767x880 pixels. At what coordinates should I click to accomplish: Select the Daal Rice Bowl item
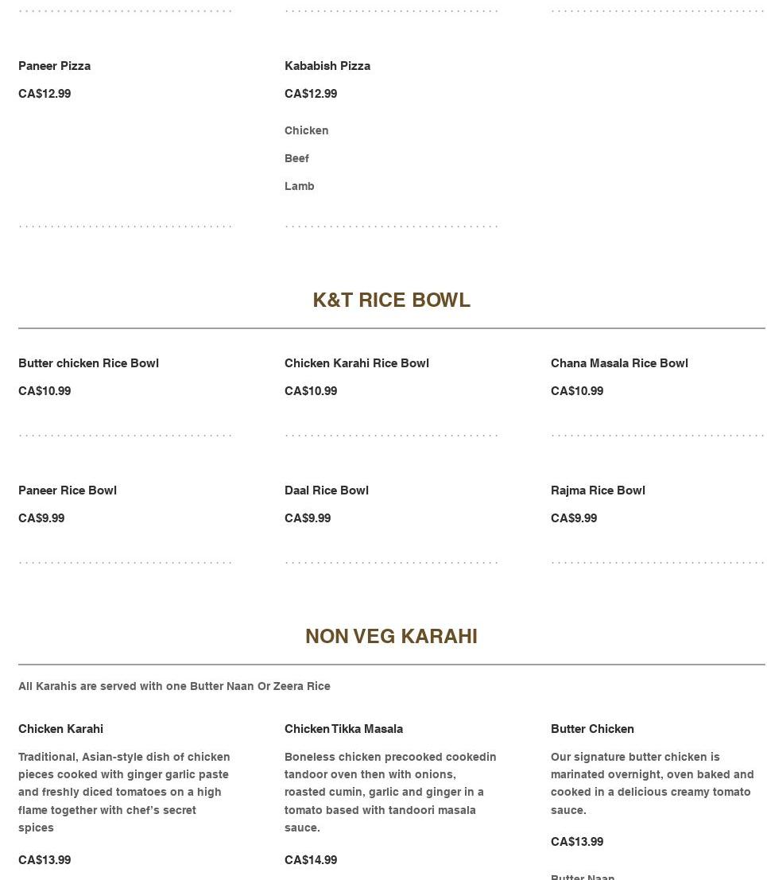326,490
